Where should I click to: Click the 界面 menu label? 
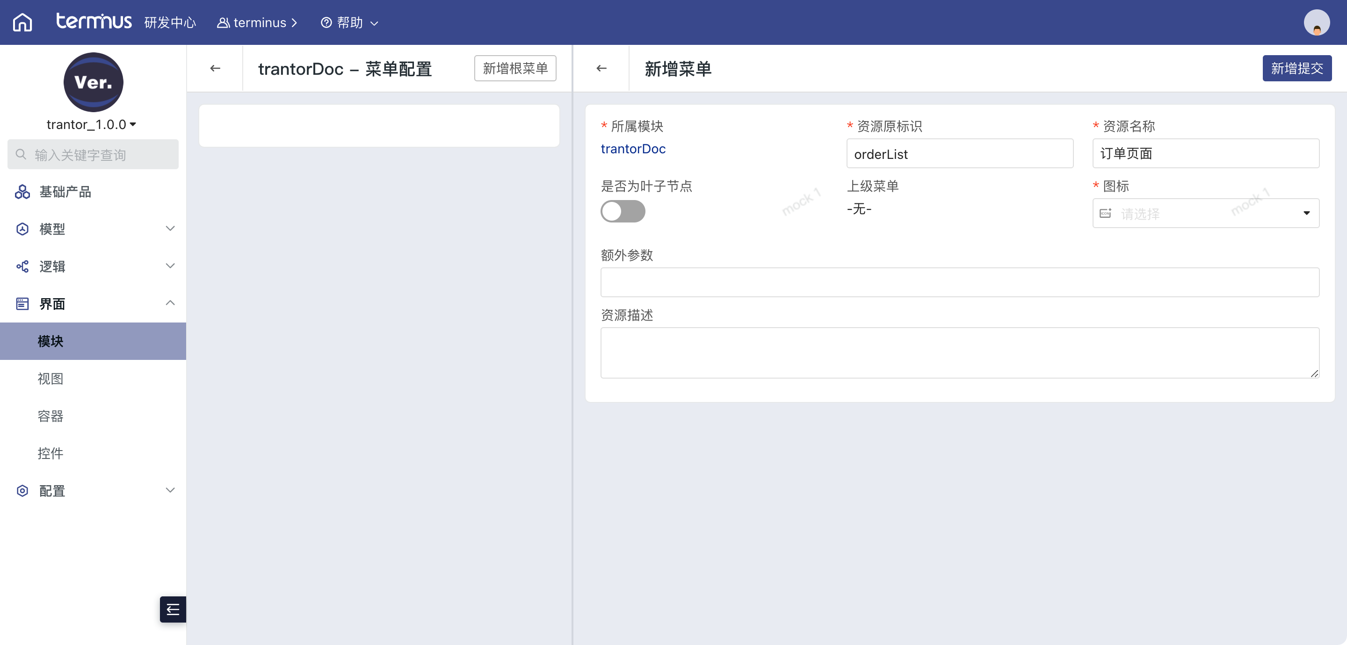click(x=52, y=304)
